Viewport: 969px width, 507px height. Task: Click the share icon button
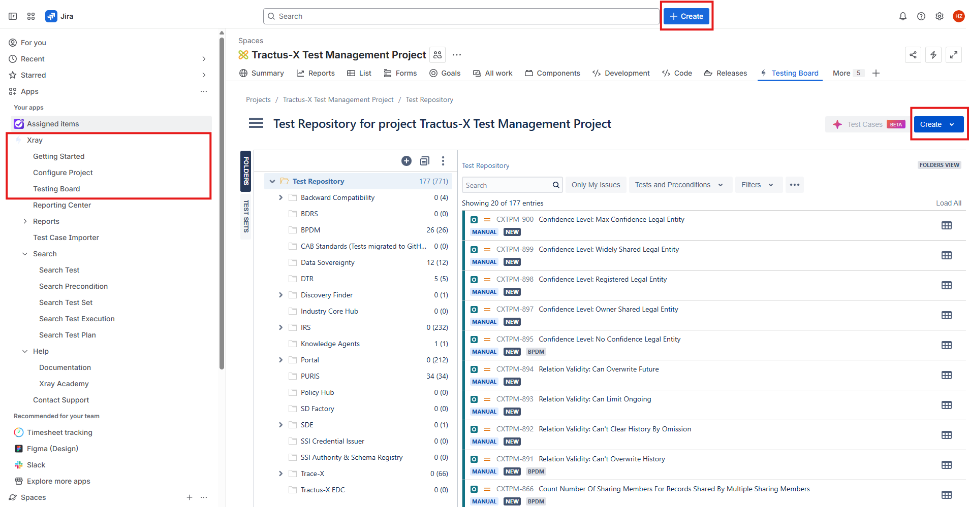coord(913,55)
